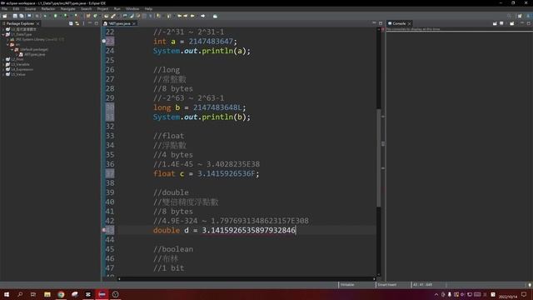Click end of line 43 double declaration
Image resolution: width=533 pixels, height=300 pixels.
pyautogui.click(x=296, y=230)
